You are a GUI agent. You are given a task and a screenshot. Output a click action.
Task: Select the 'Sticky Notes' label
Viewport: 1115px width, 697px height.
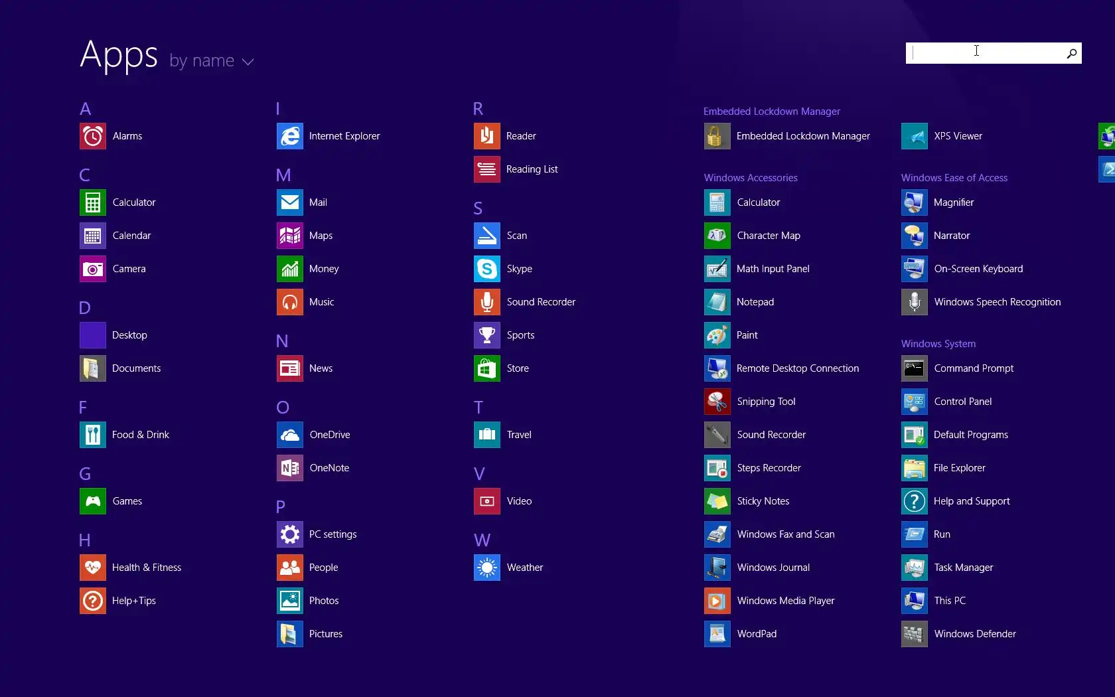[763, 501]
